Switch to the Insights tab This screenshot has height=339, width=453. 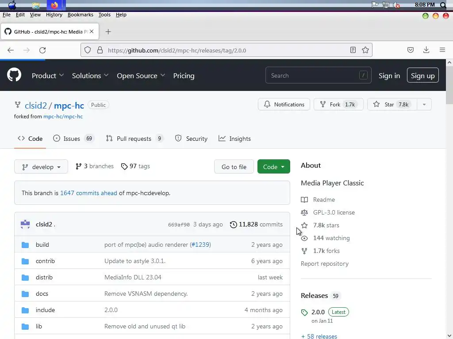[234, 139]
